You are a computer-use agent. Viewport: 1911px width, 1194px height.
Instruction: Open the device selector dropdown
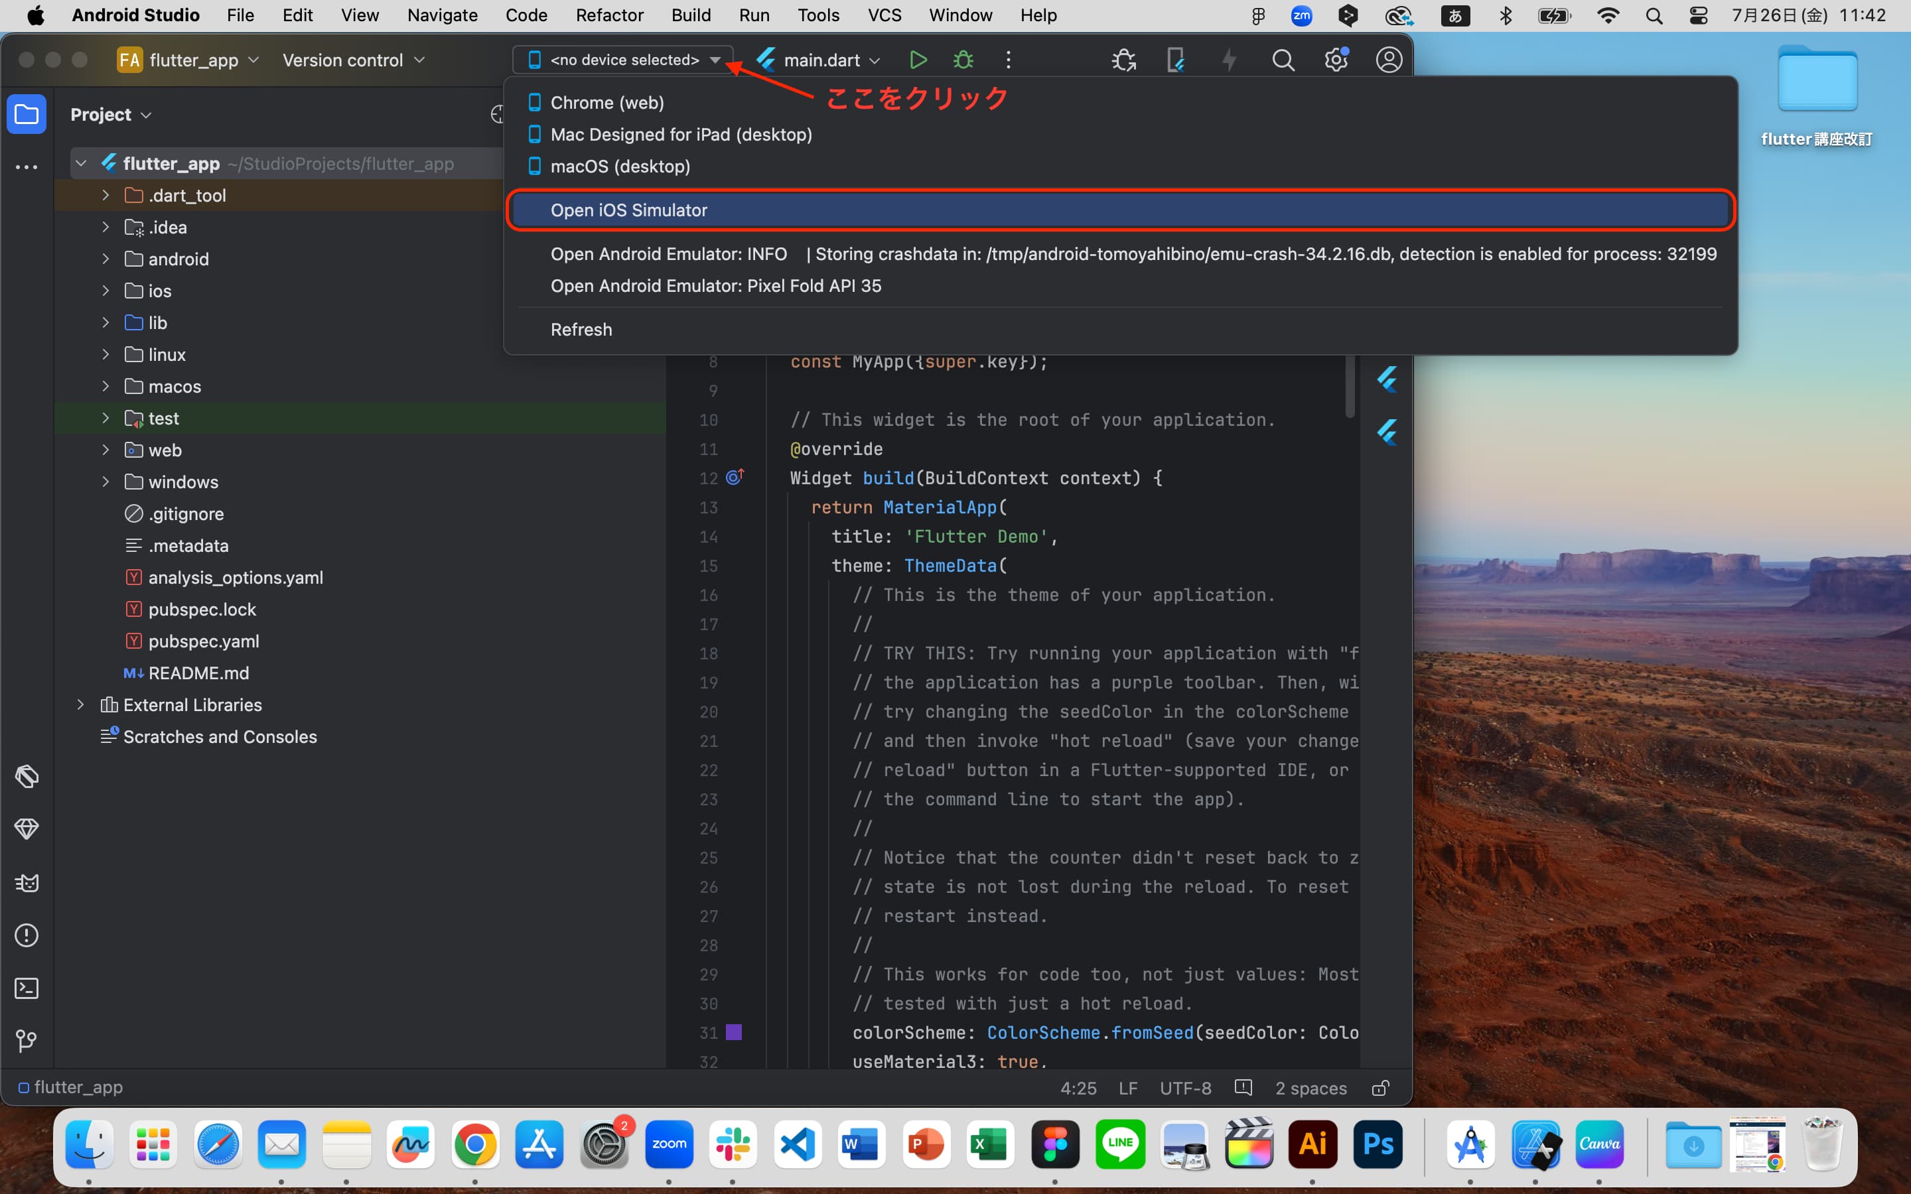(x=623, y=60)
